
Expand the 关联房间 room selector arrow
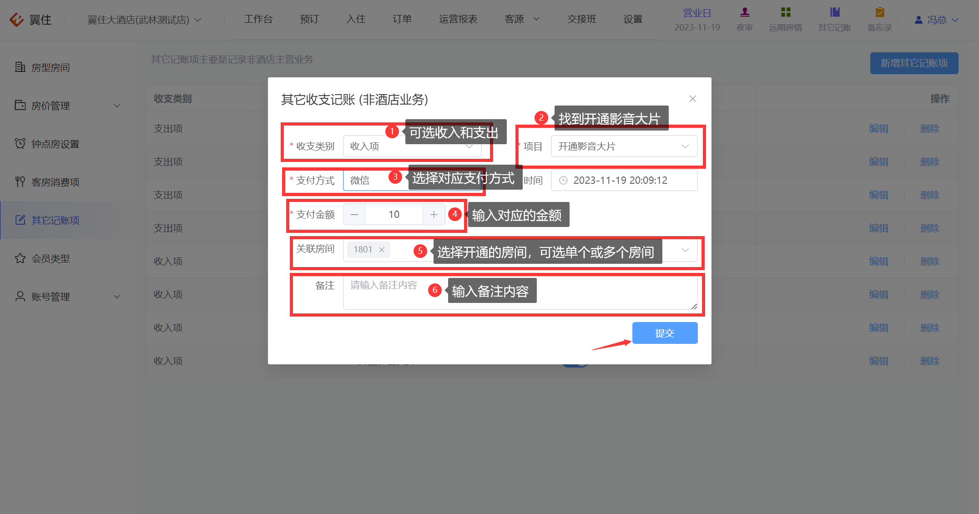(685, 250)
